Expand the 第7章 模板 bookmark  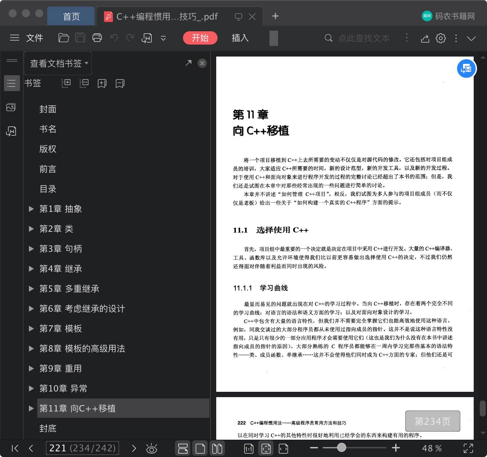click(31, 329)
